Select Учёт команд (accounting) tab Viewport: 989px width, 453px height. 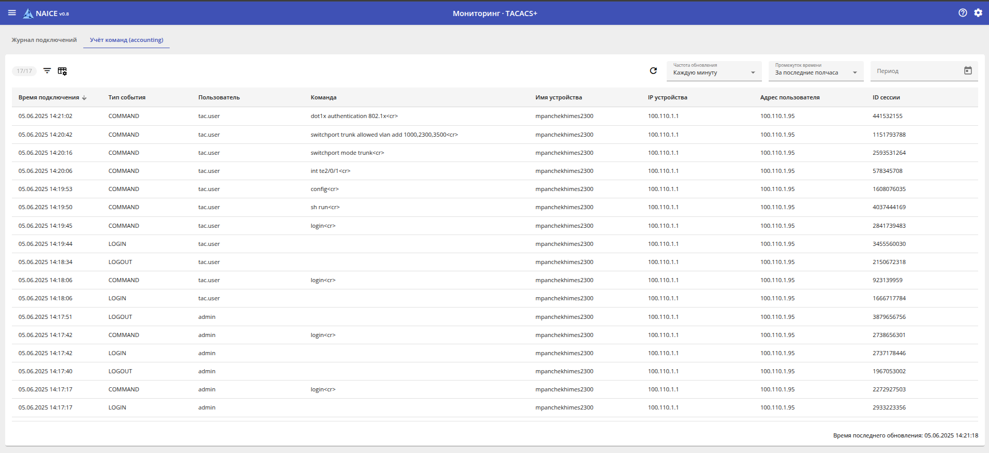126,40
